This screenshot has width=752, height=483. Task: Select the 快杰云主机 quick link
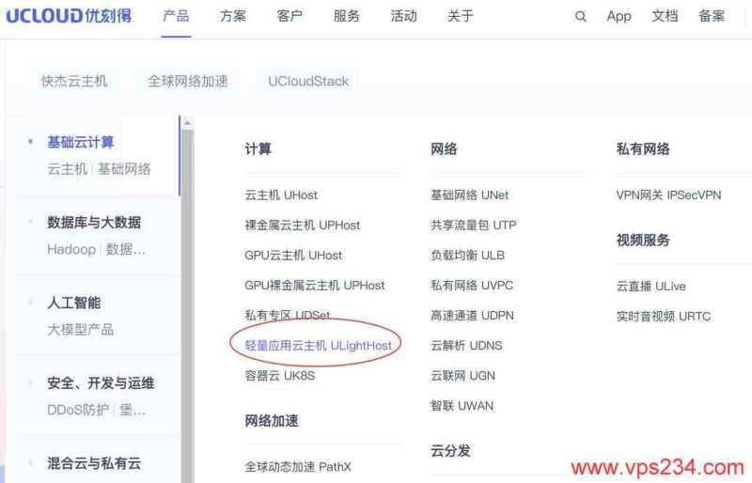click(74, 81)
